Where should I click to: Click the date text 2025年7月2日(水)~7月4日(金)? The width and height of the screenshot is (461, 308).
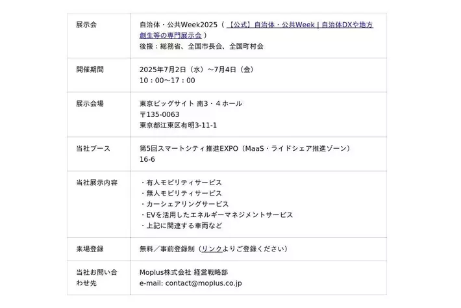196,70
